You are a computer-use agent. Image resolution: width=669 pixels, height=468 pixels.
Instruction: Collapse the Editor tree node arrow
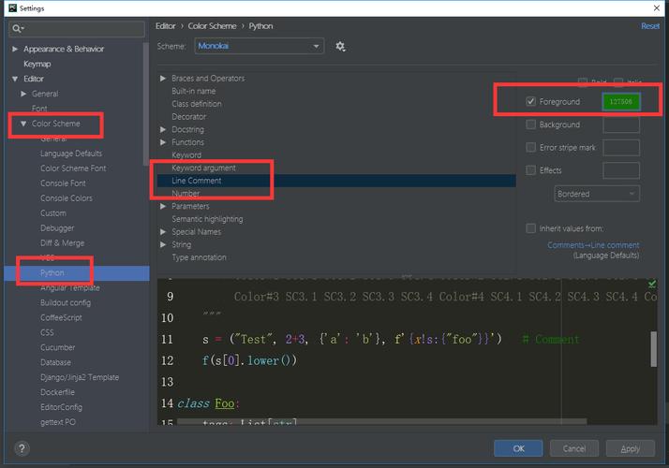pyautogui.click(x=15, y=79)
